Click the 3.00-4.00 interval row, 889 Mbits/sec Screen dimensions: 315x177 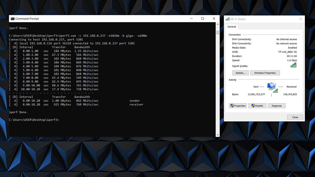54,62
